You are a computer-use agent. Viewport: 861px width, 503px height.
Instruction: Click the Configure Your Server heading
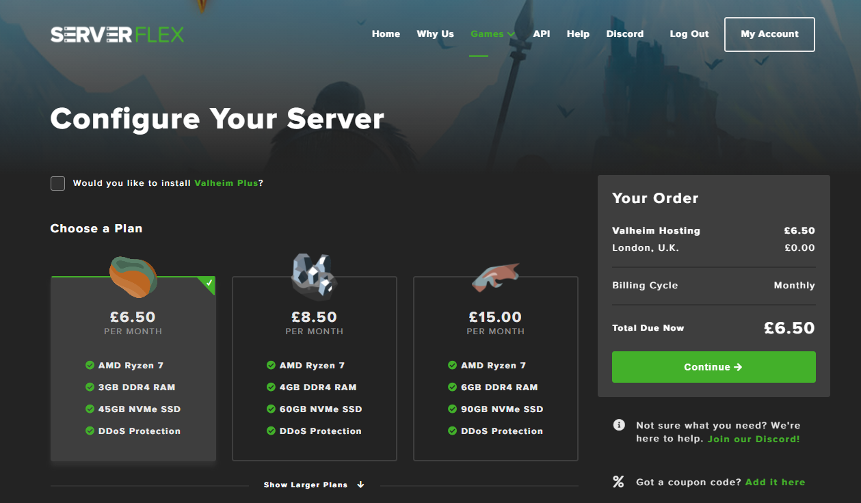point(217,119)
